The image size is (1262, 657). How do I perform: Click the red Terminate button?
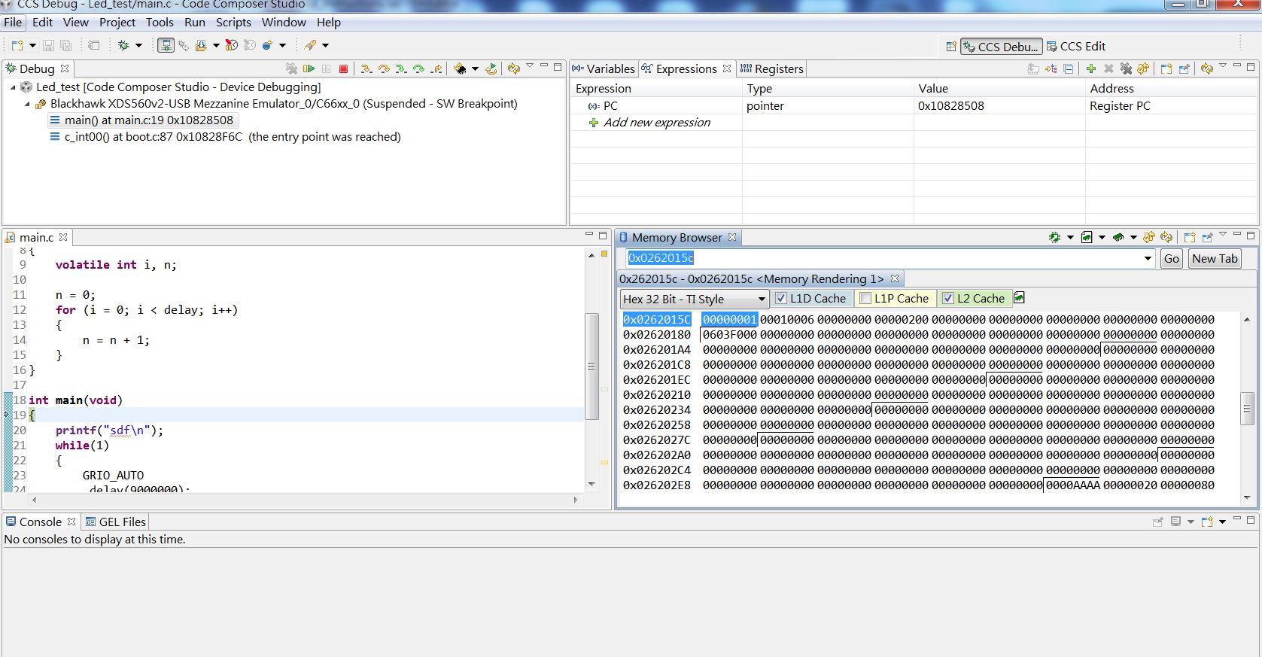click(x=343, y=68)
